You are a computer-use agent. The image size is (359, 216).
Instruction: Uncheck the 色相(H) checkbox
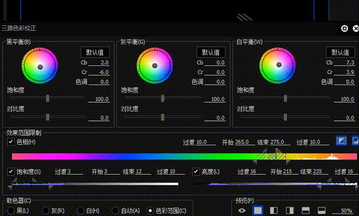[11, 142]
